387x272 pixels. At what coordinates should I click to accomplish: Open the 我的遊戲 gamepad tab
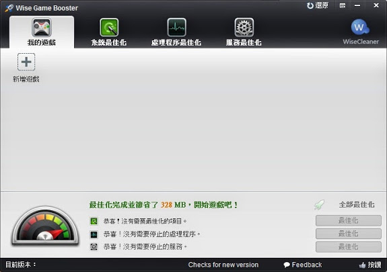[x=42, y=32]
